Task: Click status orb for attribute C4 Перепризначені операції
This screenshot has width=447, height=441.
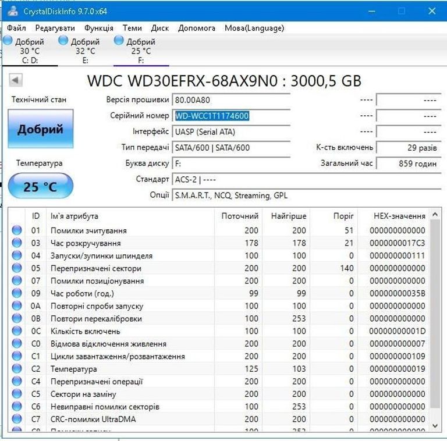Action: [x=17, y=381]
